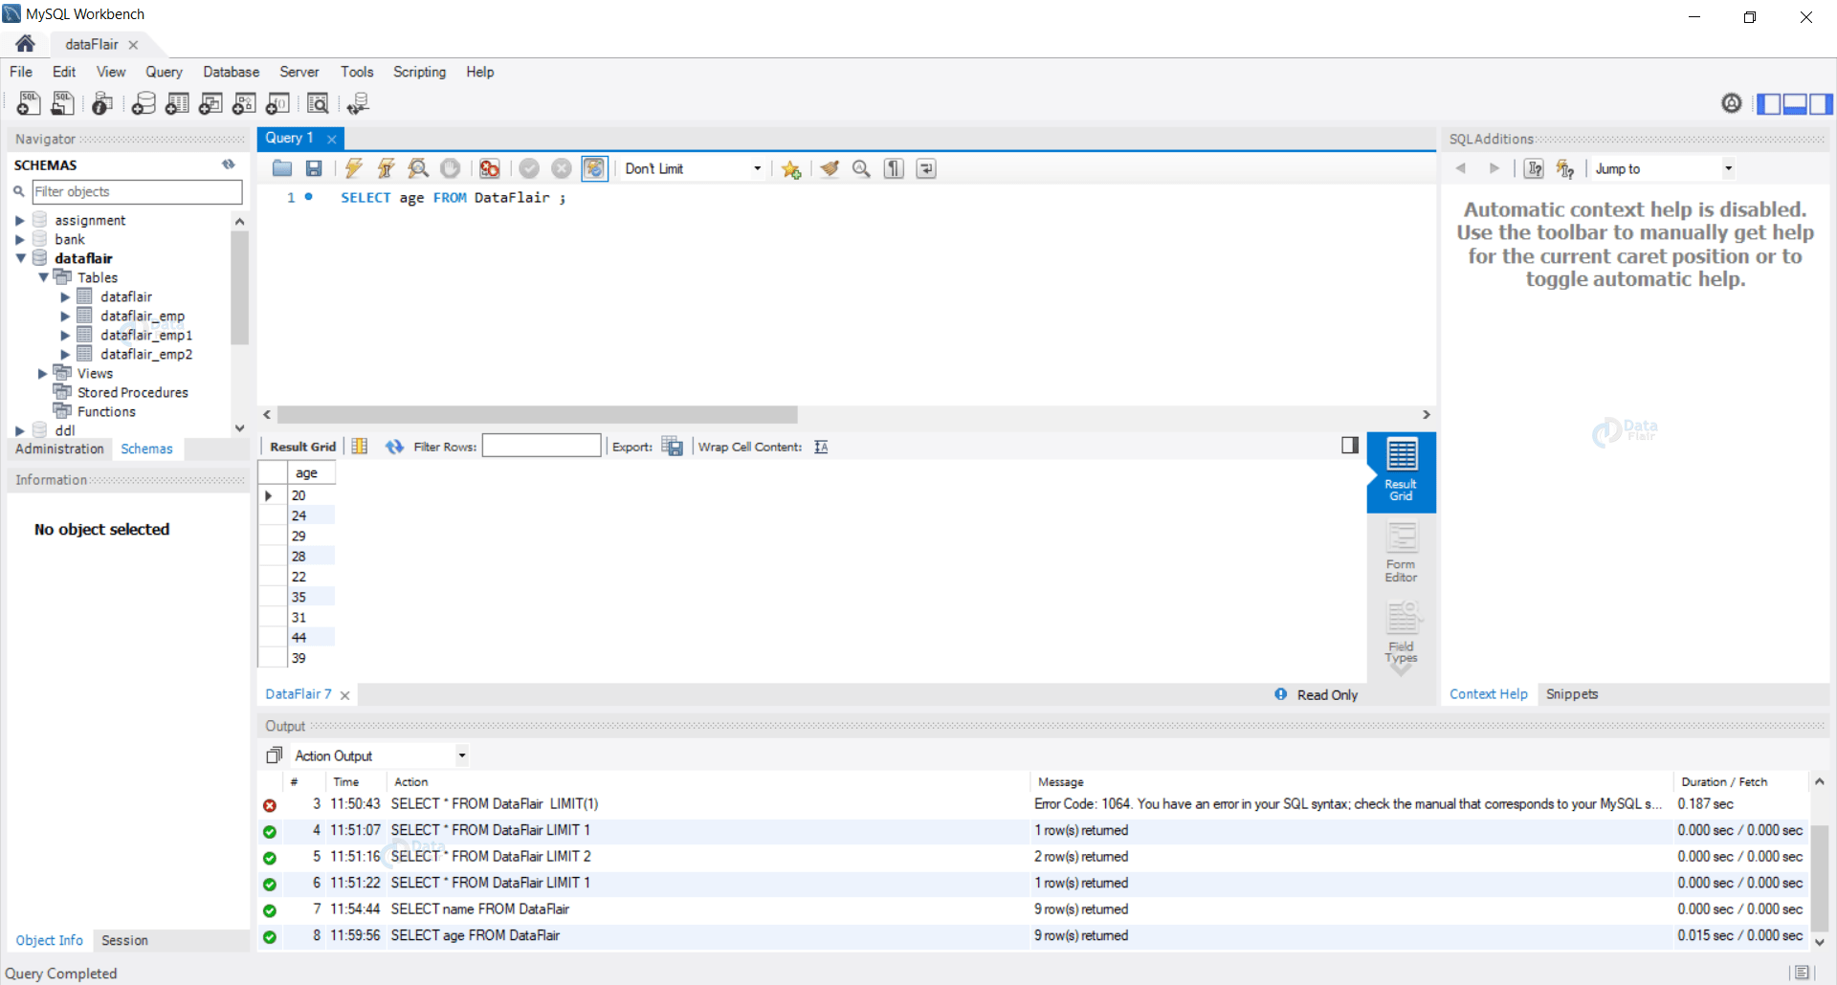Switch to Field Types view
Screen dimensions: 1837x985
[1401, 633]
